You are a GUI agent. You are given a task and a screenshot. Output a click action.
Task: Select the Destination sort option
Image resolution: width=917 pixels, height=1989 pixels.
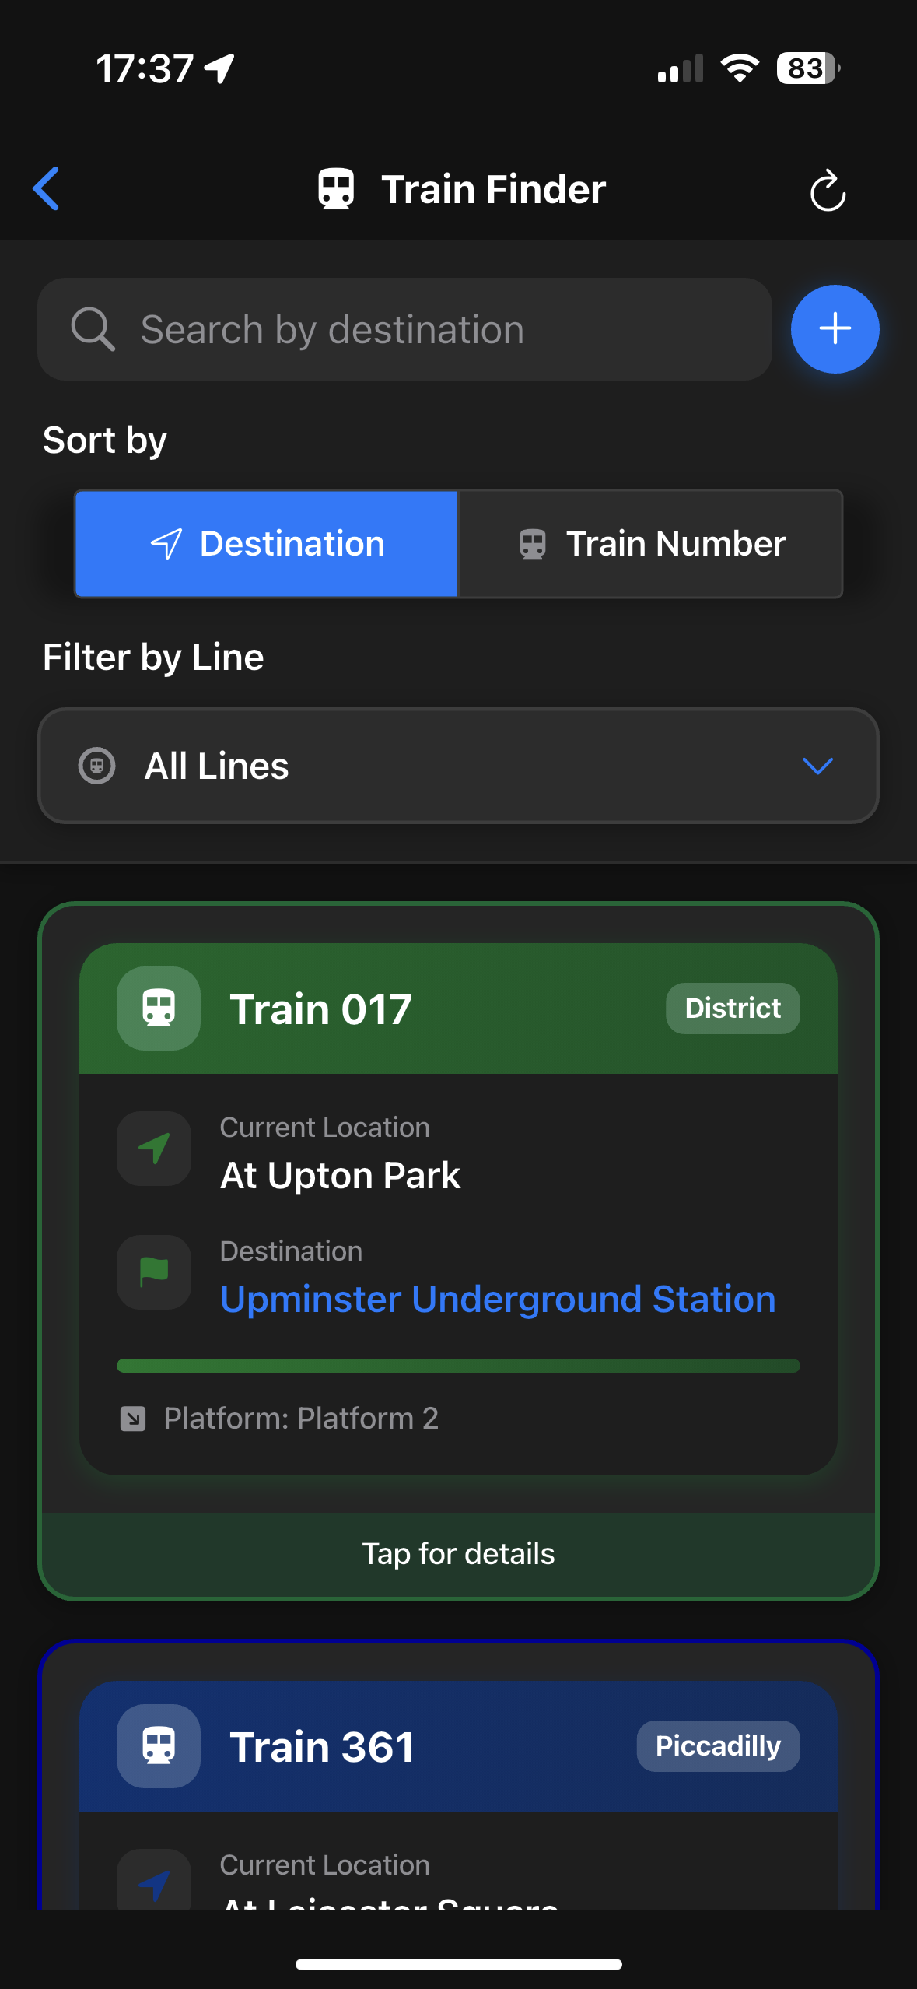pos(267,543)
